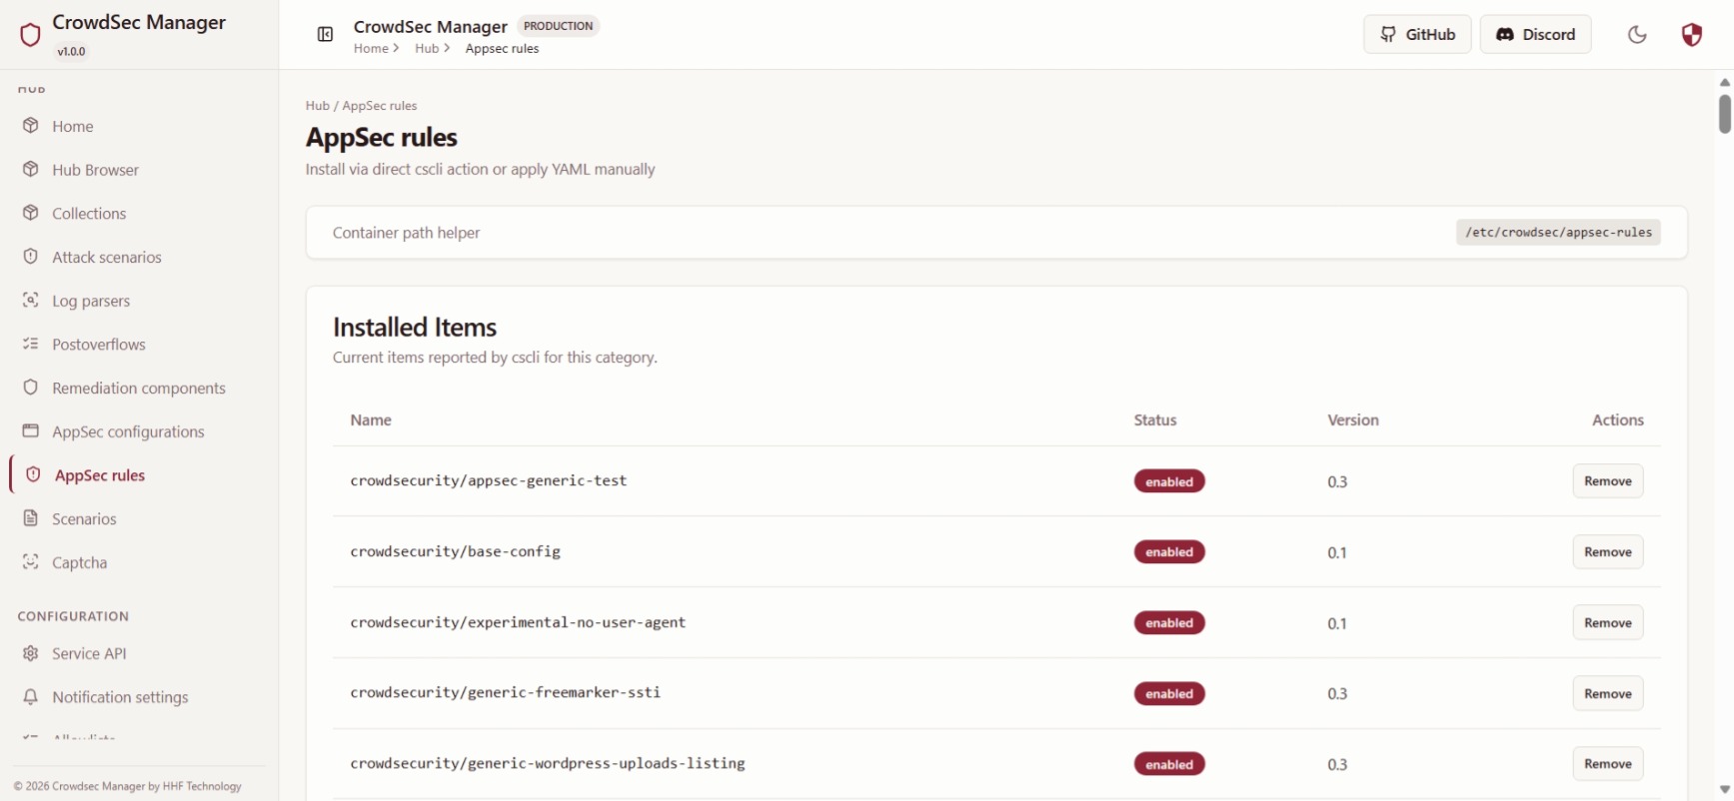
Task: Go to Collections in the sidebar
Action: pos(139,213)
